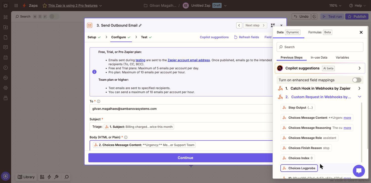Open the Pro features dropdown chevron

coord(101,6)
